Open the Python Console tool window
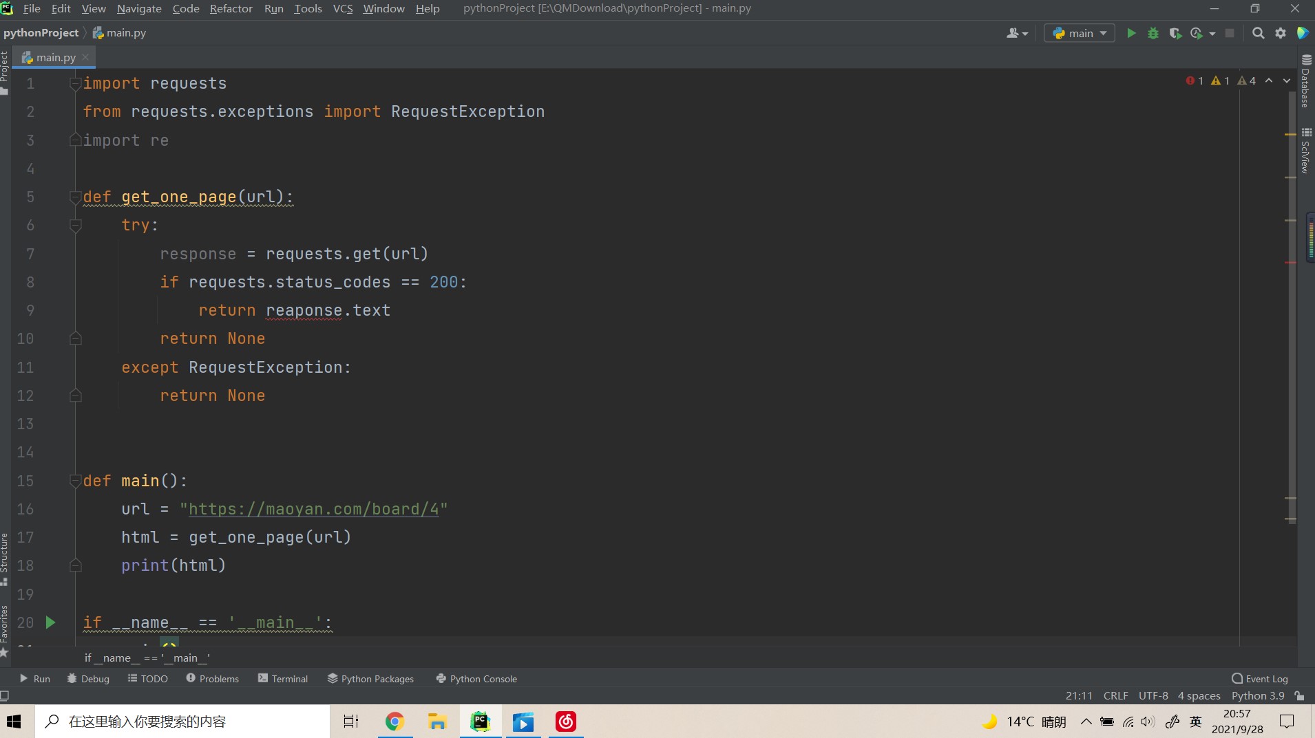Screen dimensions: 1315x738 coord(476,678)
